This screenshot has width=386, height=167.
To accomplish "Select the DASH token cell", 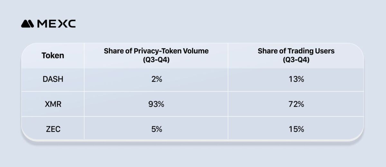I will tap(53, 79).
